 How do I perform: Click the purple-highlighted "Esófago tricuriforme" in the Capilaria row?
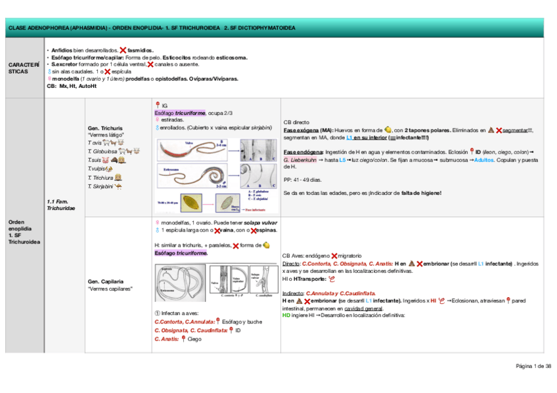point(178,253)
